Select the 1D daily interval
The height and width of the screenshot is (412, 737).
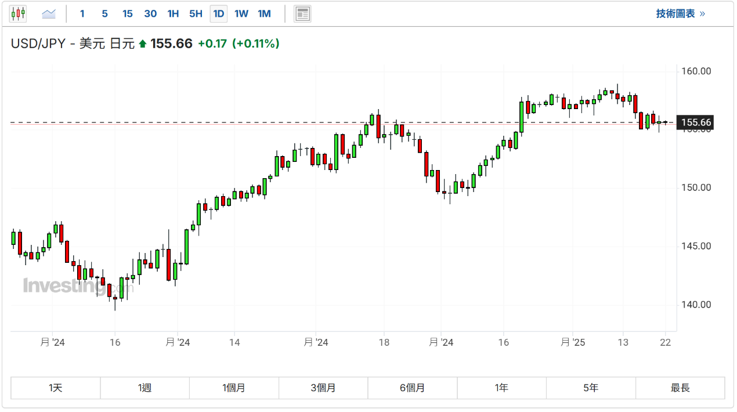tap(219, 13)
